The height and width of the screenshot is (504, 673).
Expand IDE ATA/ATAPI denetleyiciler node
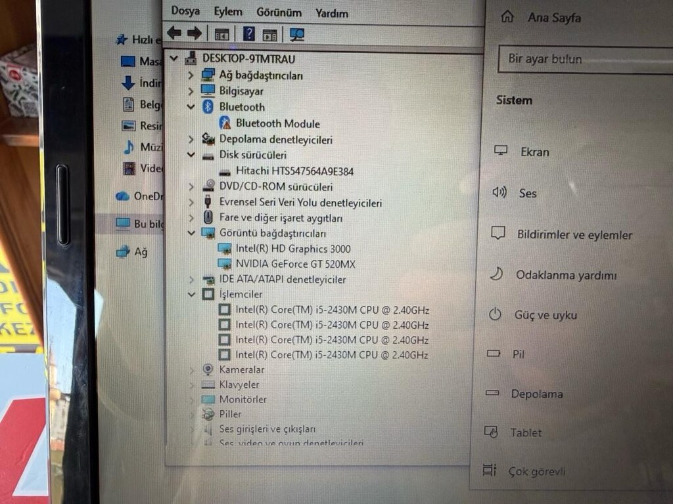point(191,280)
